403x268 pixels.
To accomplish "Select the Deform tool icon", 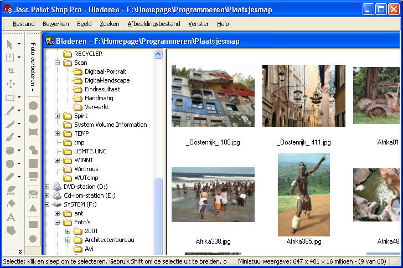I will coord(10,58).
